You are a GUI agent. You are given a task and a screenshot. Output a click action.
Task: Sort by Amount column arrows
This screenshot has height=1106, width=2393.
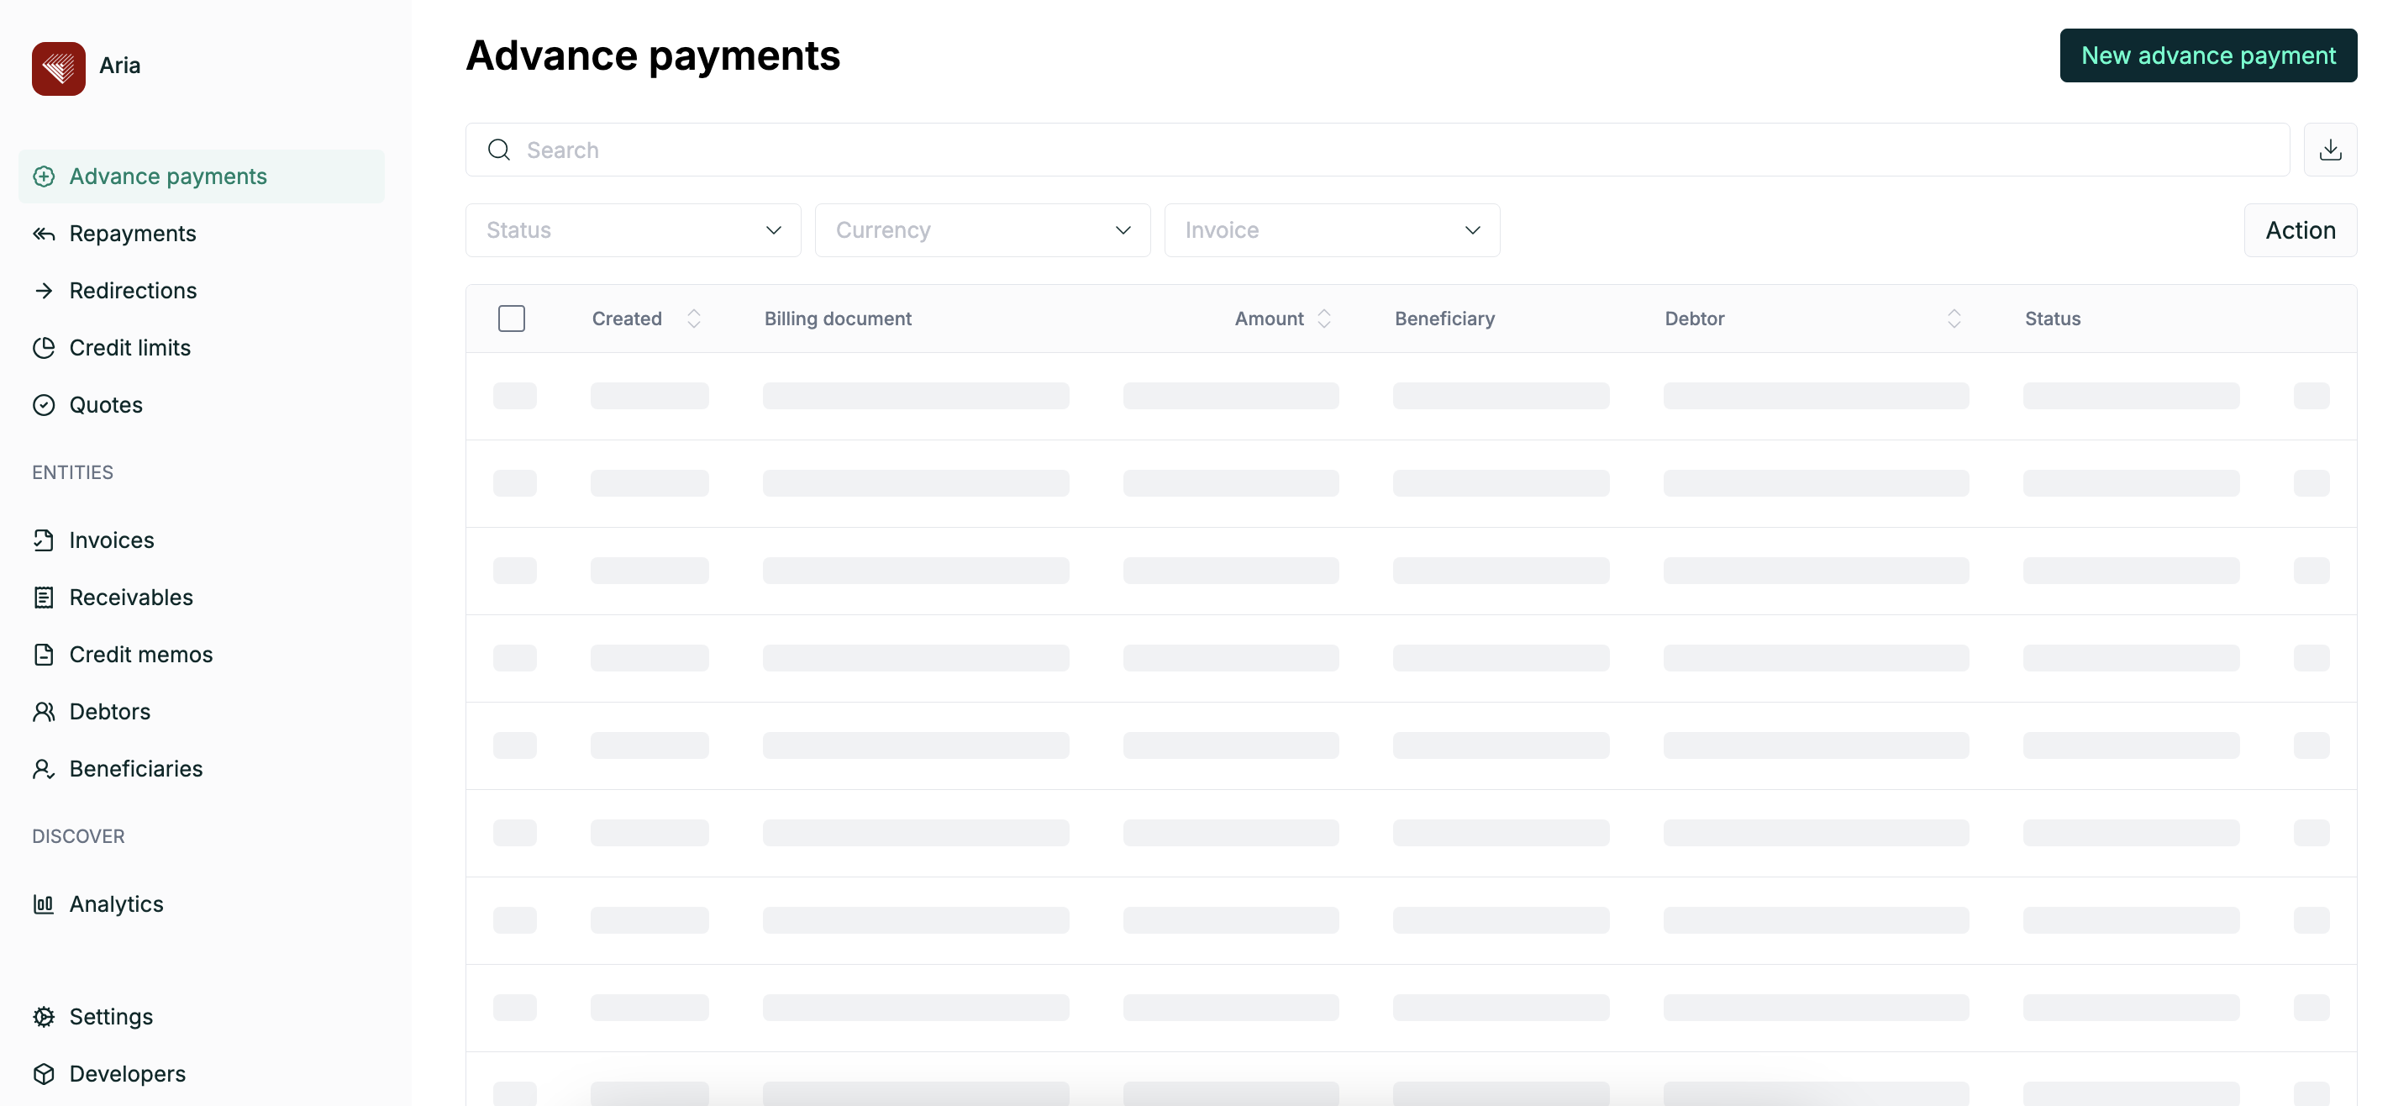tap(1323, 319)
